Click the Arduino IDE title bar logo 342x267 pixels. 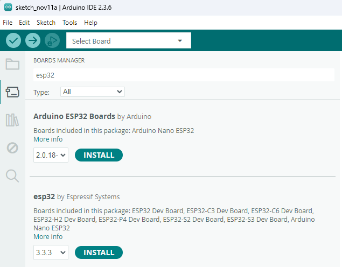click(8, 7)
